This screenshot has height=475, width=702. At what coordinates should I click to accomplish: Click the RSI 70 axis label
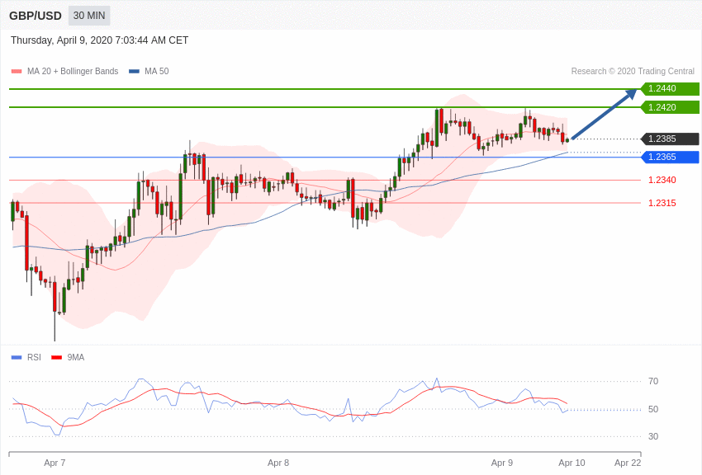coord(653,381)
